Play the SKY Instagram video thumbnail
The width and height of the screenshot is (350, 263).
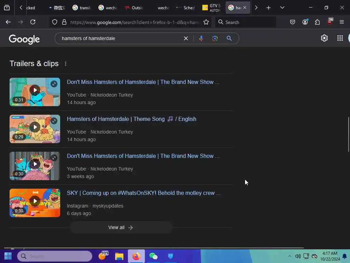coord(35,203)
